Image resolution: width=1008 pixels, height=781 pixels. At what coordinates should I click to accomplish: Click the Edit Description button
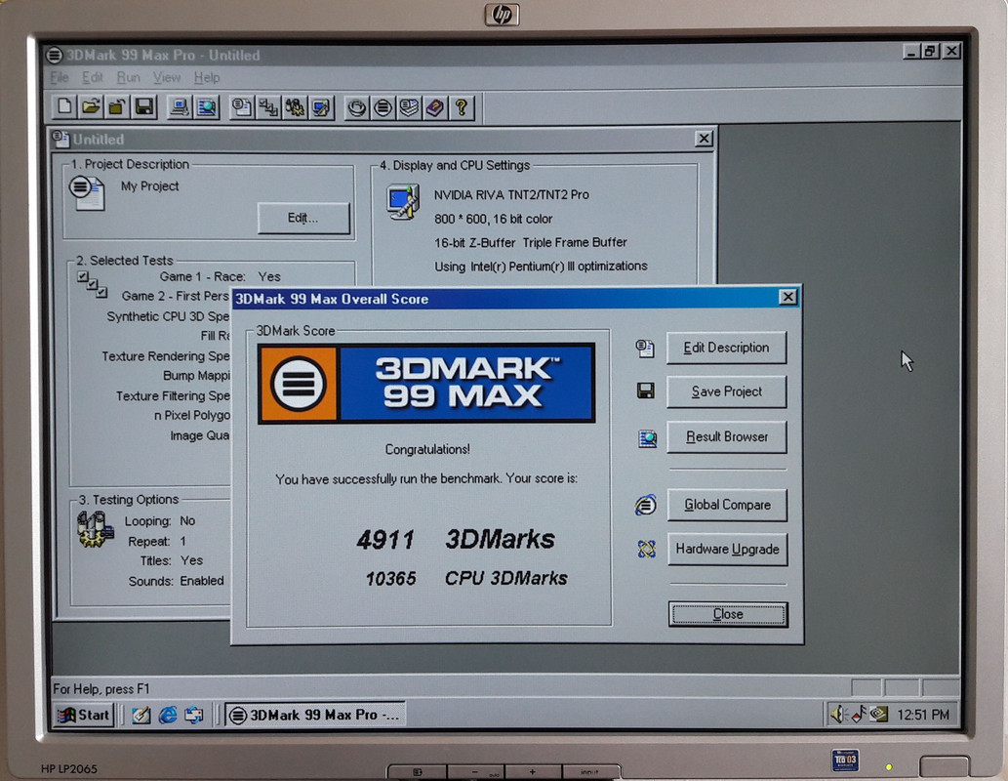click(x=726, y=349)
